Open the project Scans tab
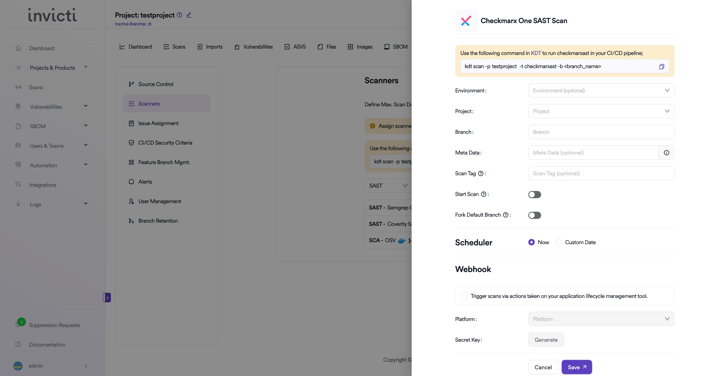Image resolution: width=718 pixels, height=376 pixels. click(x=174, y=47)
